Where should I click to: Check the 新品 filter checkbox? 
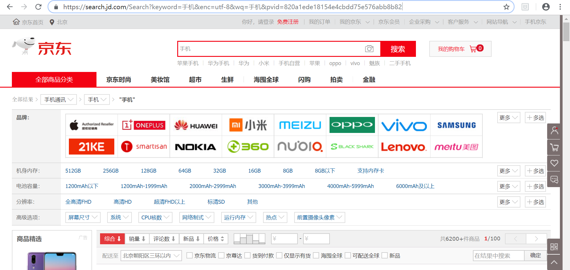(384, 255)
